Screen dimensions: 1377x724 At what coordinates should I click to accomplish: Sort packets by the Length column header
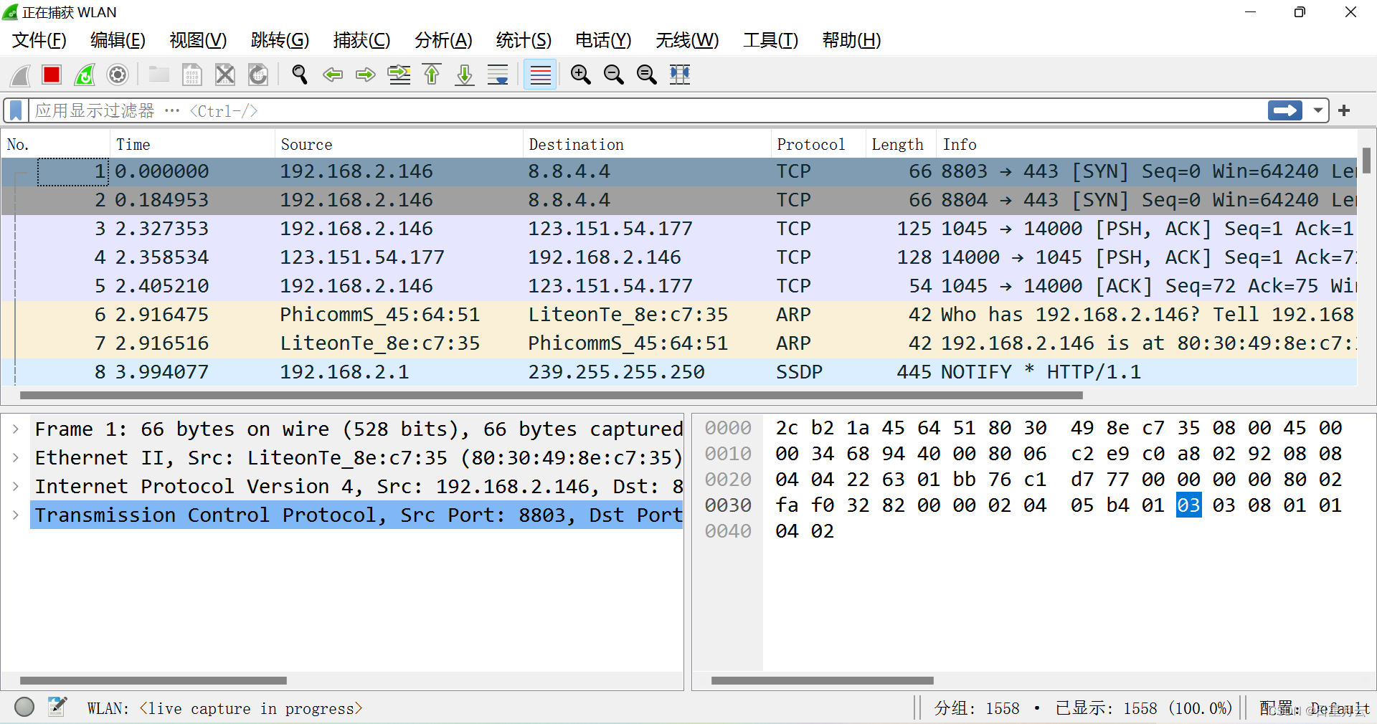901,144
